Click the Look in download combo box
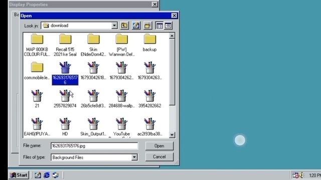This screenshot has height=180, width=321. 79,25
